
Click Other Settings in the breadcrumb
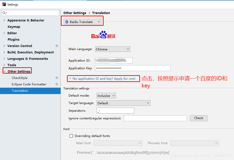tap(75, 13)
